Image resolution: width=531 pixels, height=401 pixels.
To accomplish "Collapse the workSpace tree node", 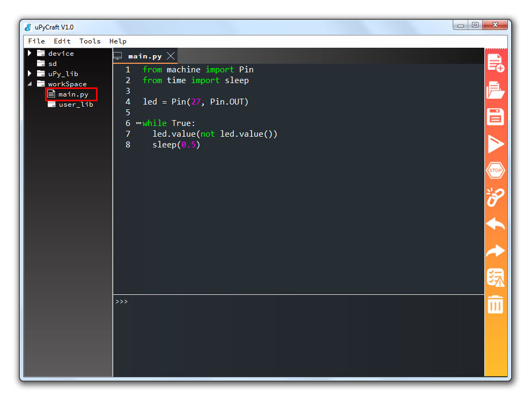I will point(30,84).
